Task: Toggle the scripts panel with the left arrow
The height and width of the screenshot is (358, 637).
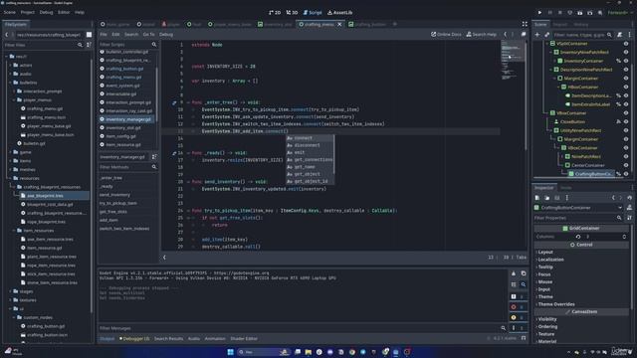Action: click(164, 258)
